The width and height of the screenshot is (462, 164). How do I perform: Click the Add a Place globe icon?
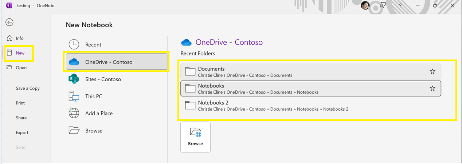74,113
